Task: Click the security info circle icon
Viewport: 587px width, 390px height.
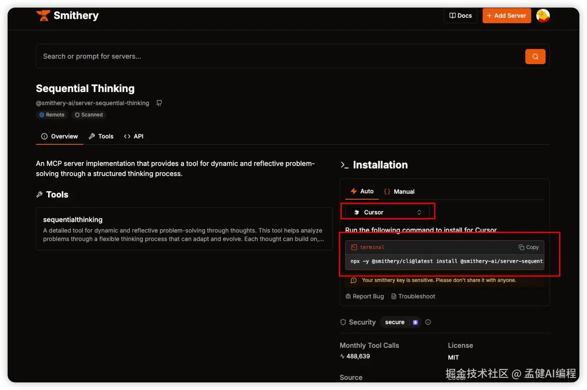Action: click(x=428, y=322)
